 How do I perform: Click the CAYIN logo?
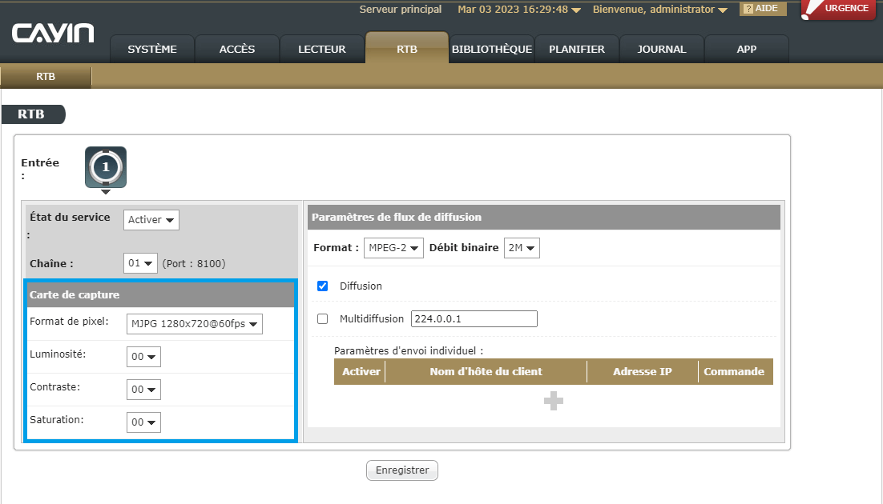[53, 34]
